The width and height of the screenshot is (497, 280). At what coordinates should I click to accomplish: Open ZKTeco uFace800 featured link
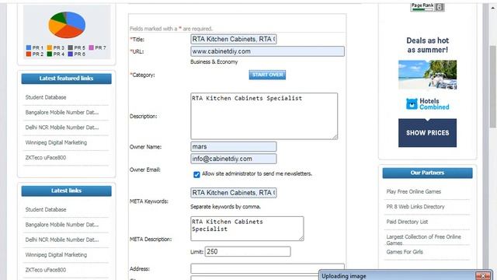(x=46, y=157)
